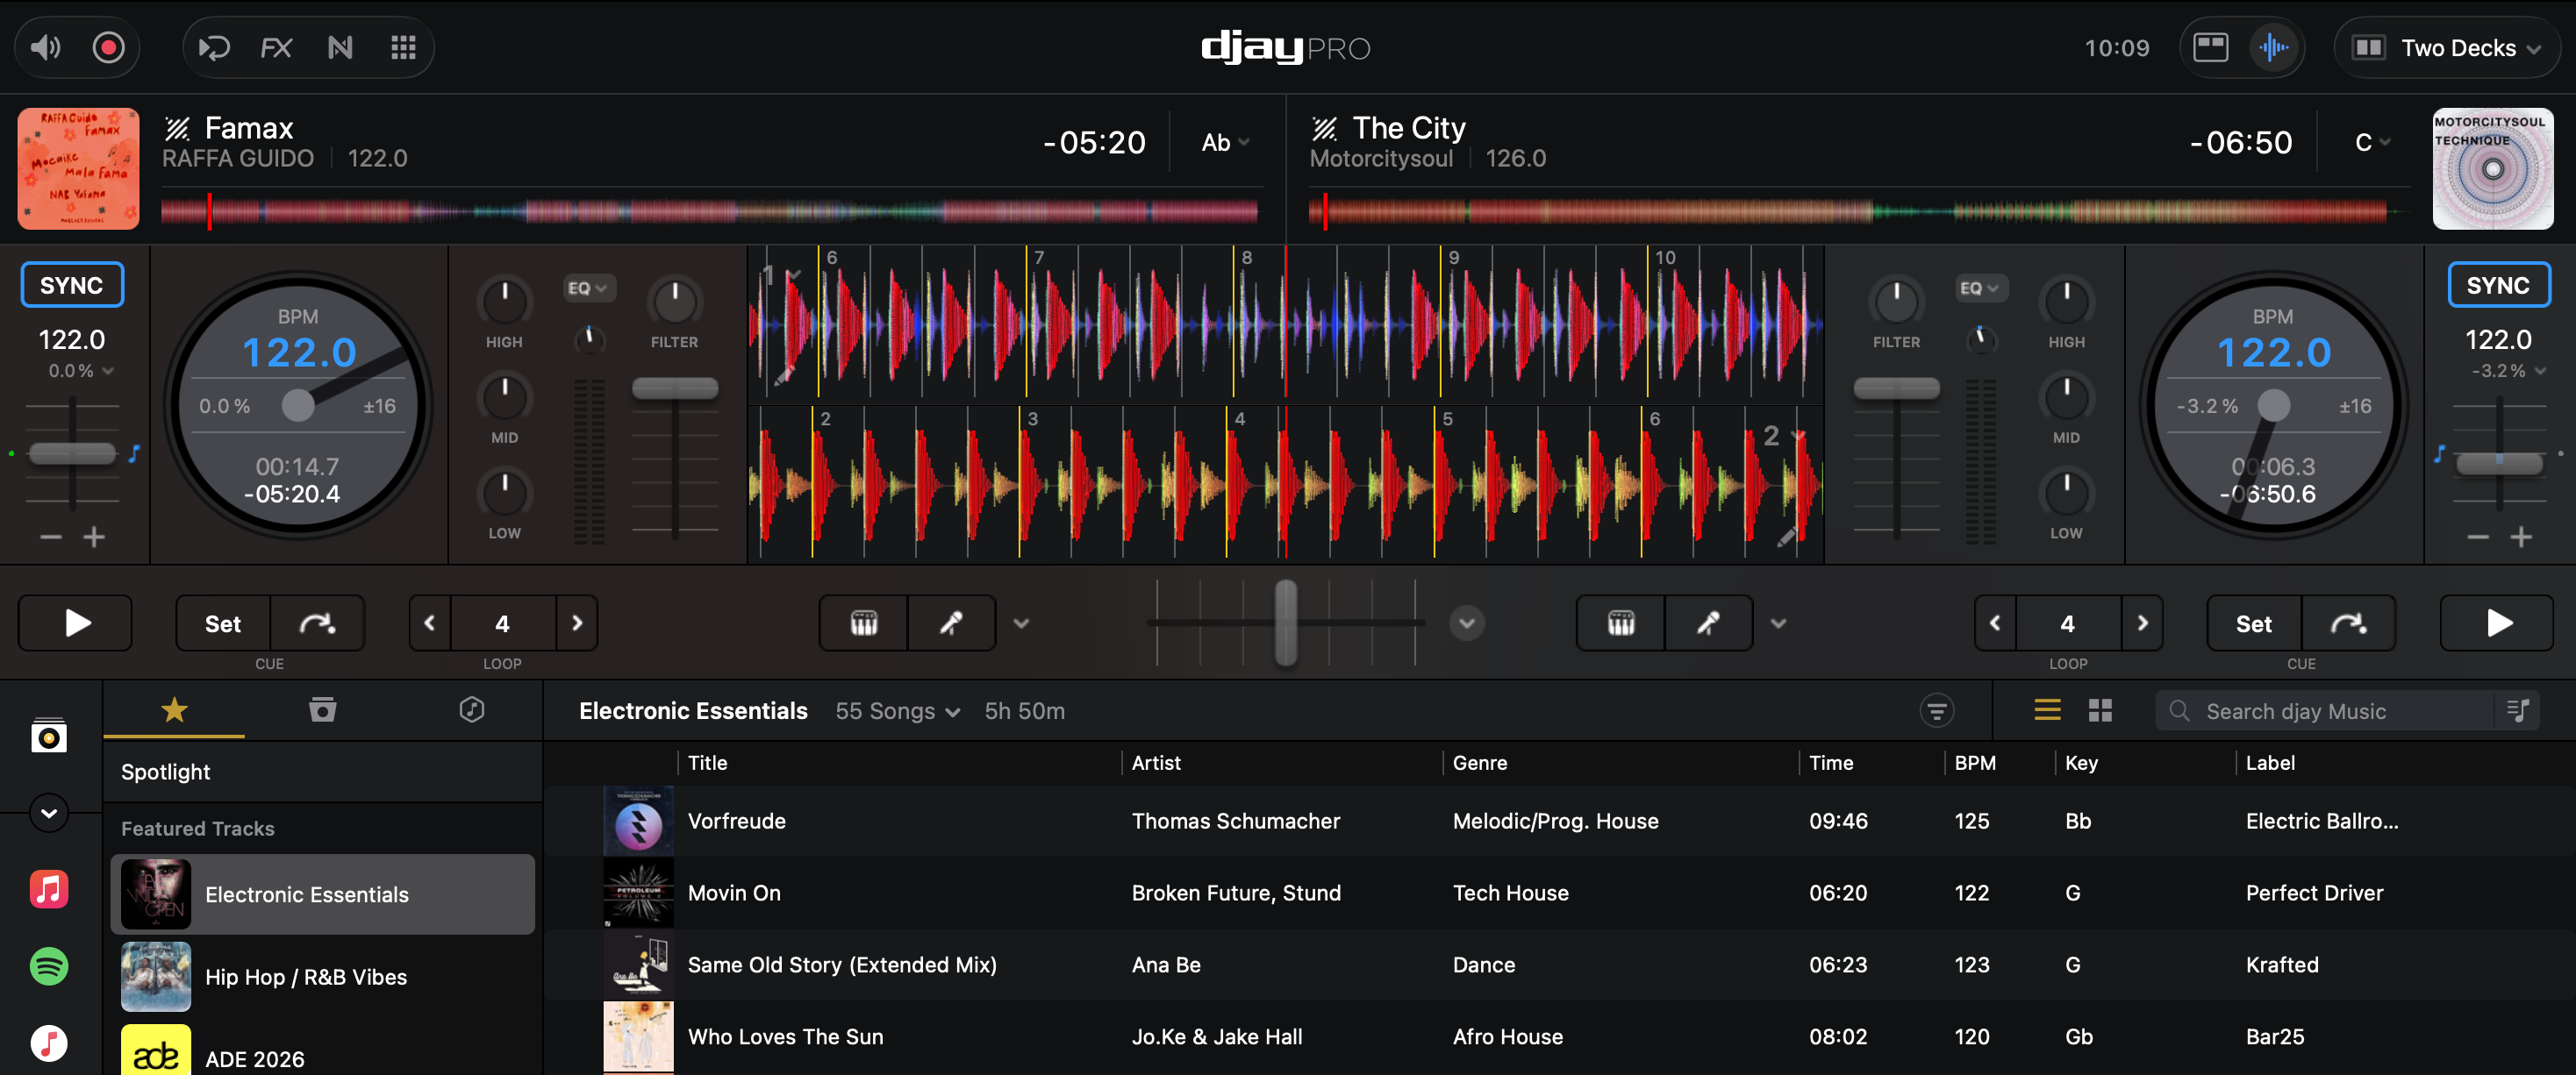Open the filter icon for track list
2576x1075 pixels.
point(1937,711)
